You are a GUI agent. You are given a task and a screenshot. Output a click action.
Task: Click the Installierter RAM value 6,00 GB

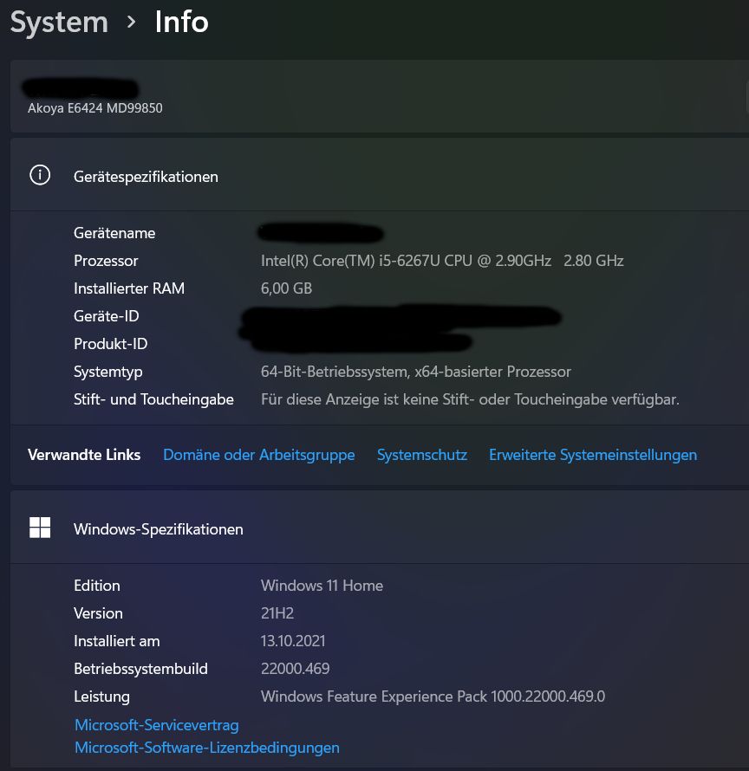pos(286,288)
